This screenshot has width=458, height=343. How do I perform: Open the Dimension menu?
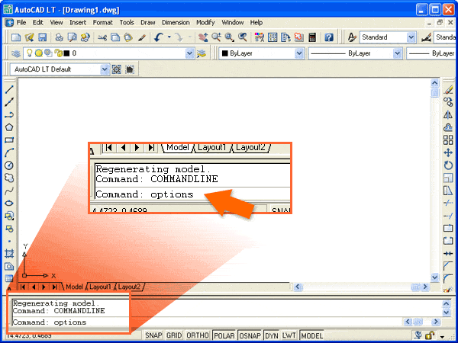[x=176, y=23]
